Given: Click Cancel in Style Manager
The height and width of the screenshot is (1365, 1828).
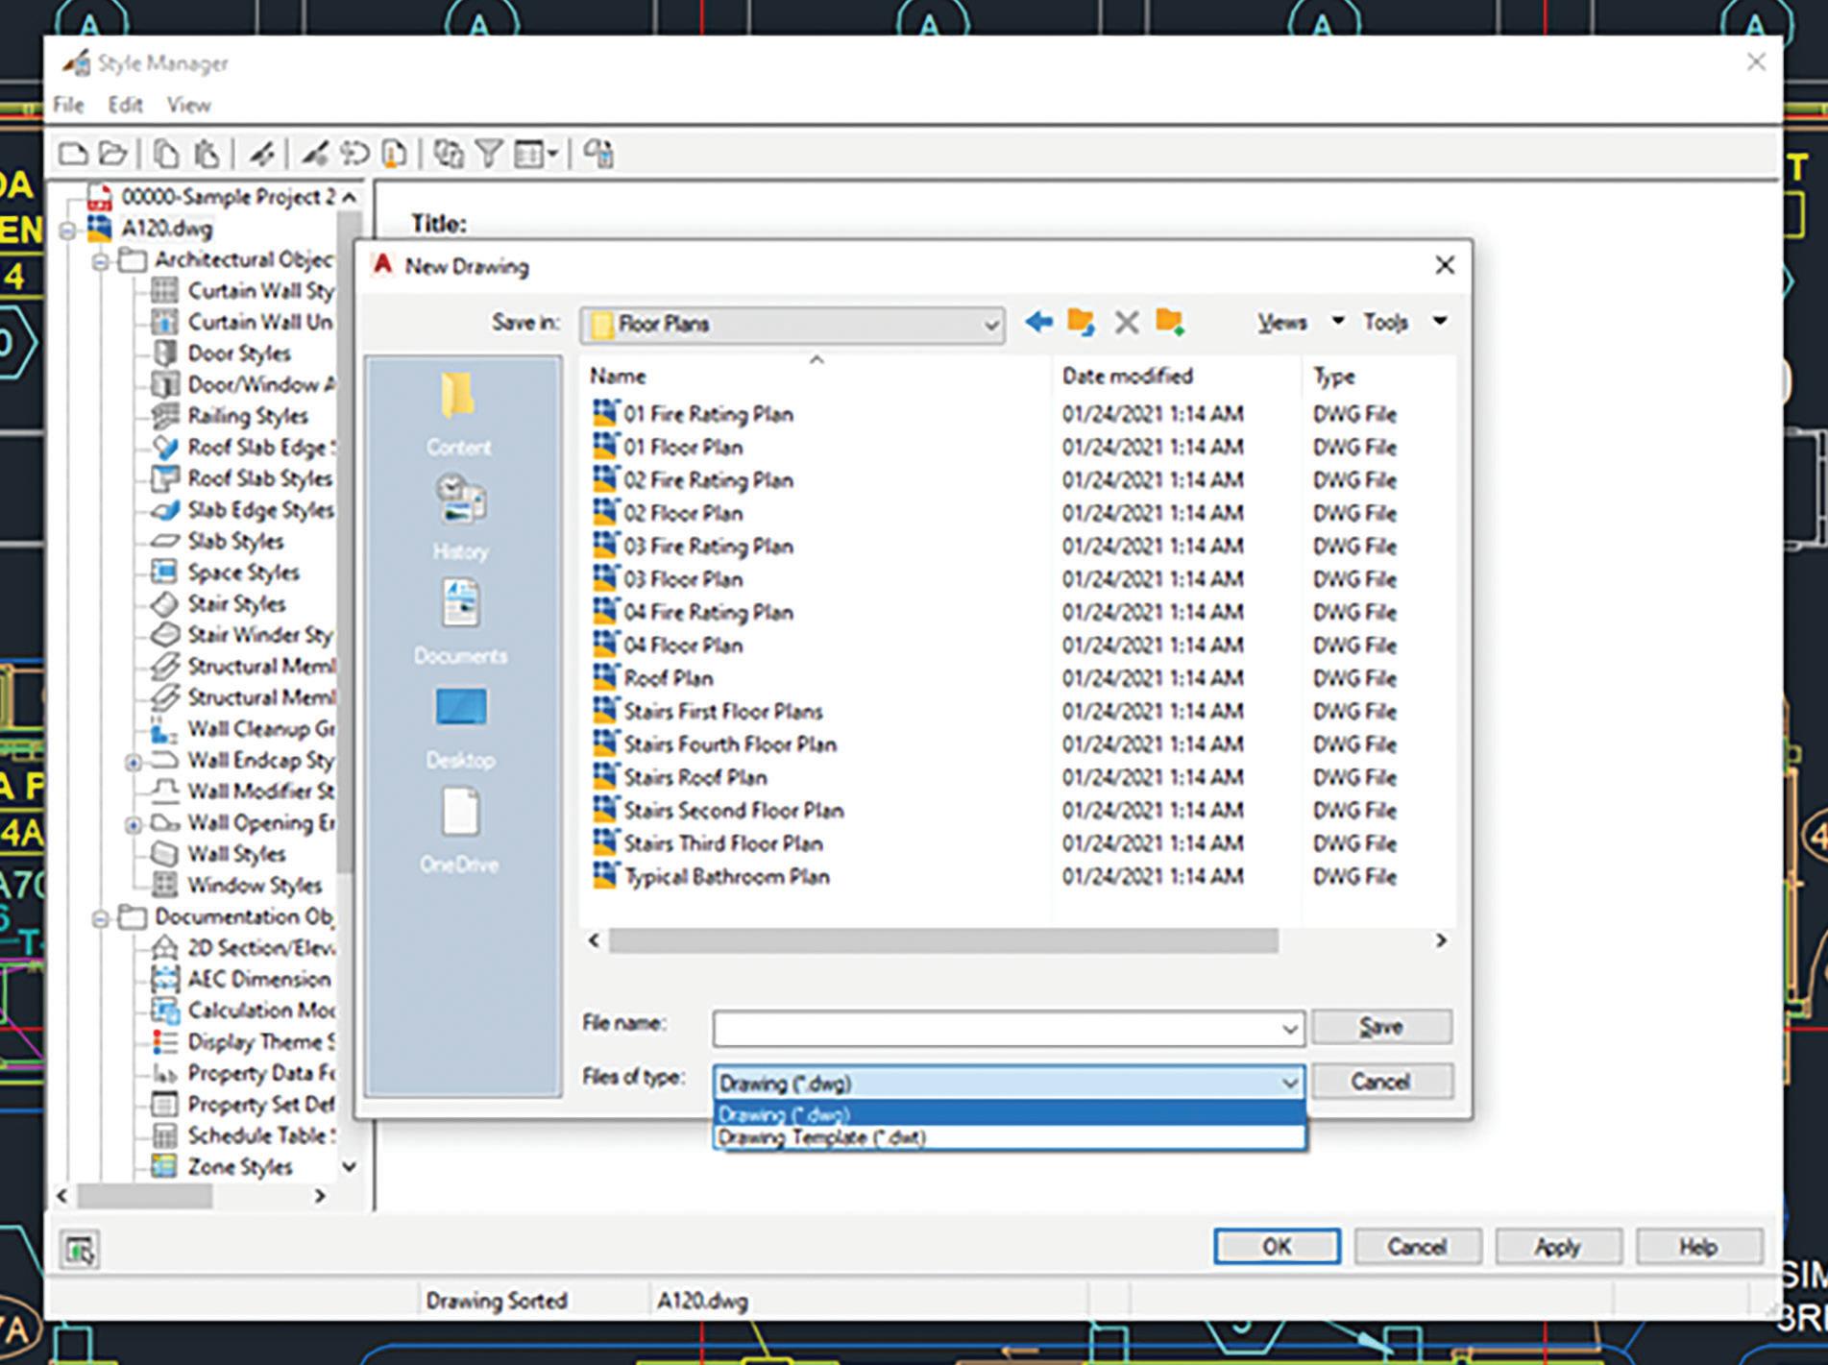Looking at the screenshot, I should (1417, 1247).
